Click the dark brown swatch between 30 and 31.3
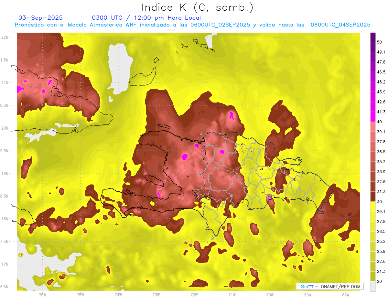The width and height of the screenshot is (388, 299). (373, 196)
